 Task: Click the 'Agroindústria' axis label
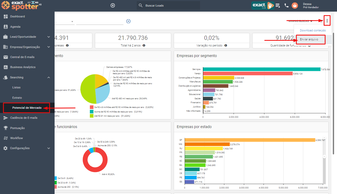[x=195, y=90]
